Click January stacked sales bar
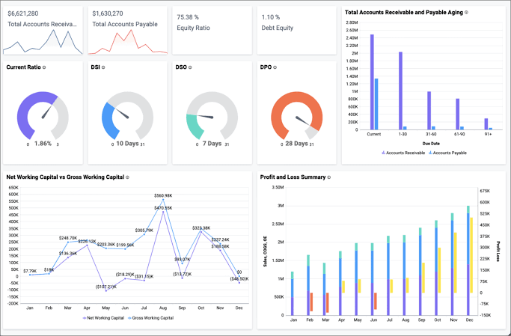Image resolution: width=511 pixels, height=336 pixels. point(293,293)
